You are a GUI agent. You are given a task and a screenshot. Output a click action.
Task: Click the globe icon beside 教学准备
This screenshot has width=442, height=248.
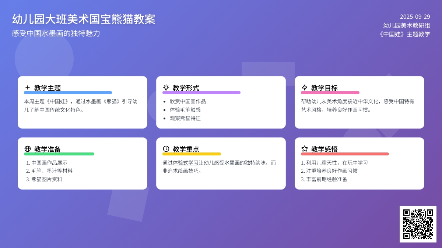pos(28,149)
